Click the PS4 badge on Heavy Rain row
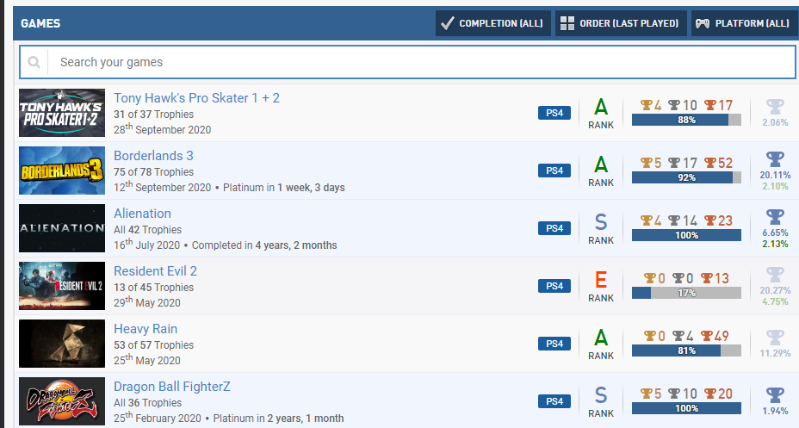The width and height of the screenshot is (799, 428). [554, 343]
